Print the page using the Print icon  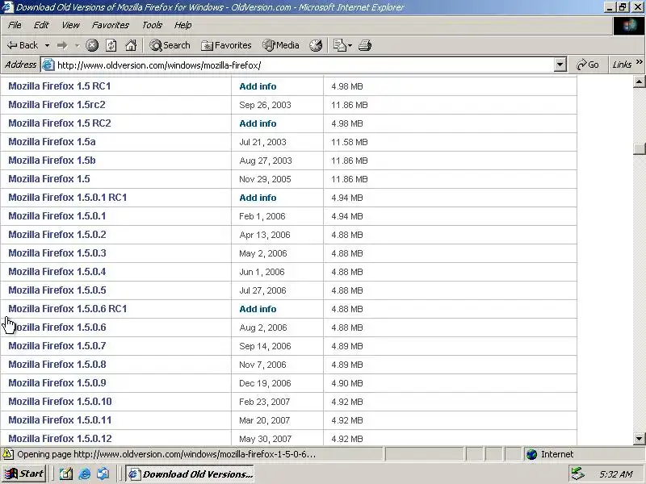point(365,45)
